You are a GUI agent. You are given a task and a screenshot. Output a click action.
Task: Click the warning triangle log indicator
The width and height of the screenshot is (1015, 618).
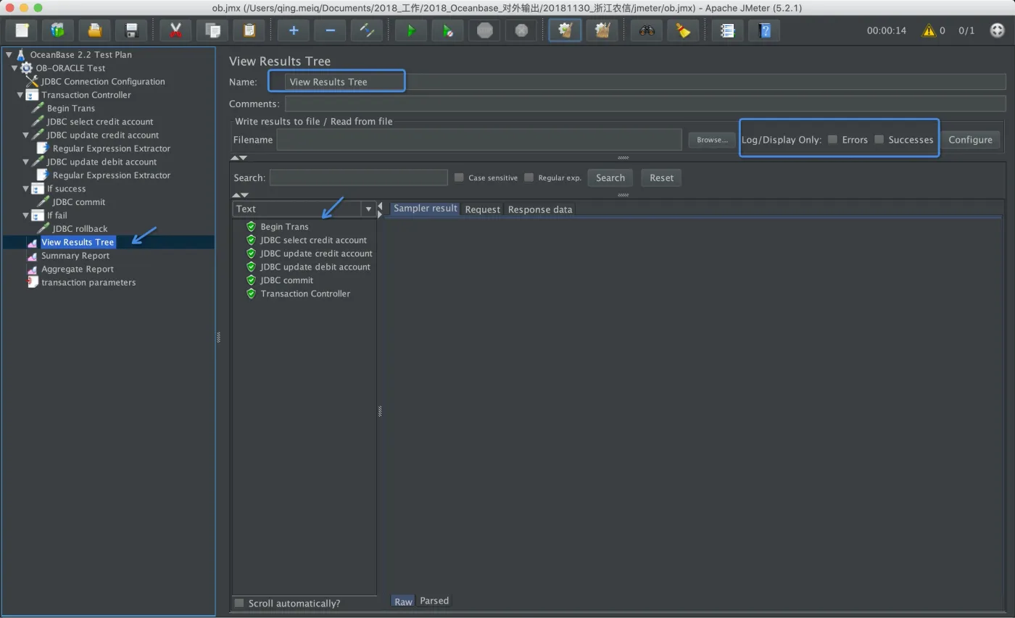[928, 30]
